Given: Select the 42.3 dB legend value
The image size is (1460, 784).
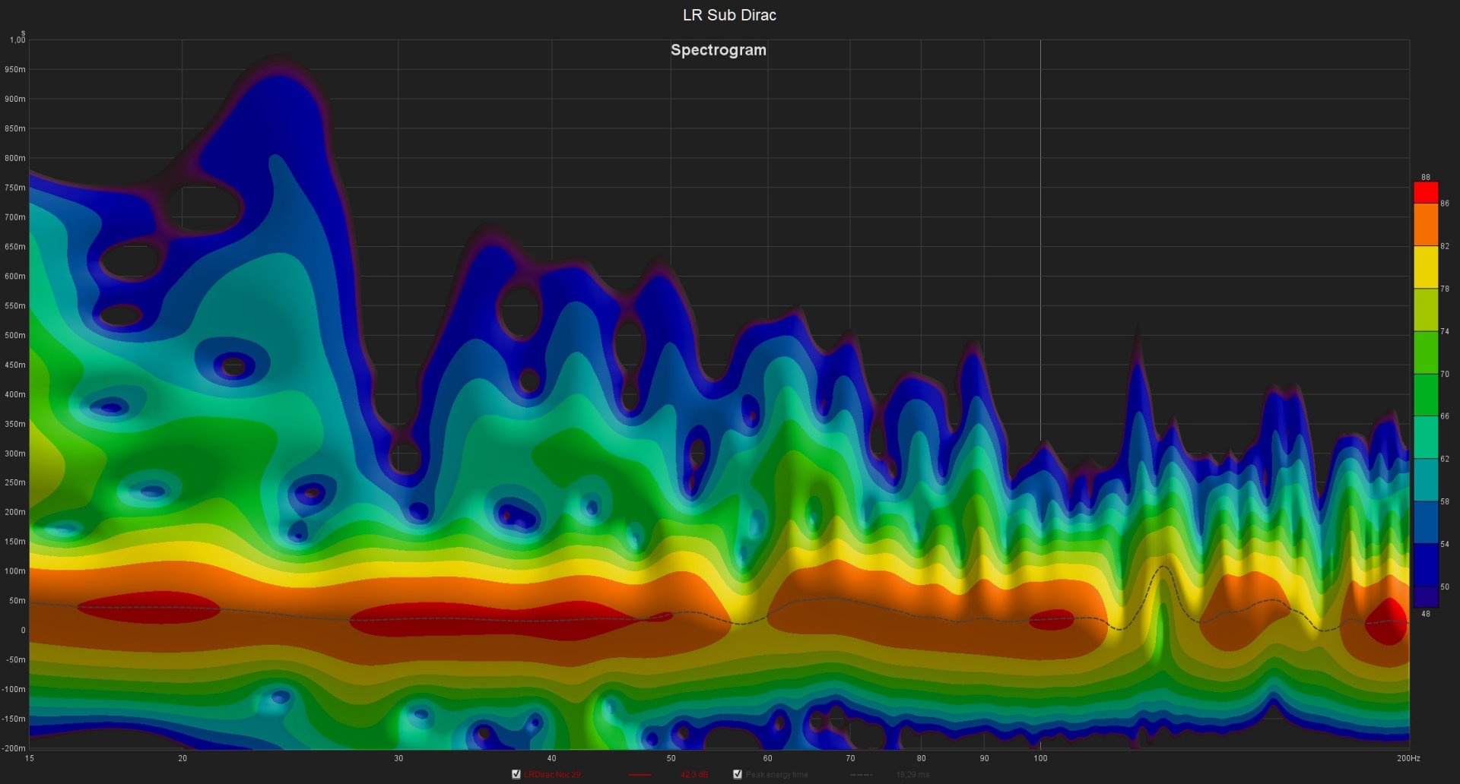Looking at the screenshot, I should [693, 774].
